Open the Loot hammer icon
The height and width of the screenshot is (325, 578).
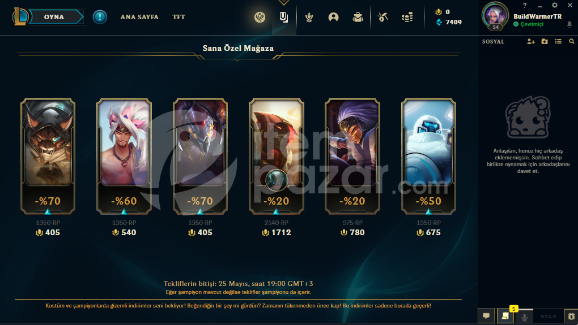click(382, 17)
